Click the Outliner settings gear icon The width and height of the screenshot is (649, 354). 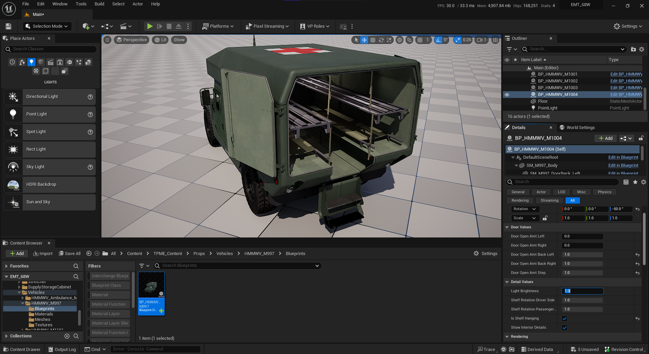click(x=642, y=49)
